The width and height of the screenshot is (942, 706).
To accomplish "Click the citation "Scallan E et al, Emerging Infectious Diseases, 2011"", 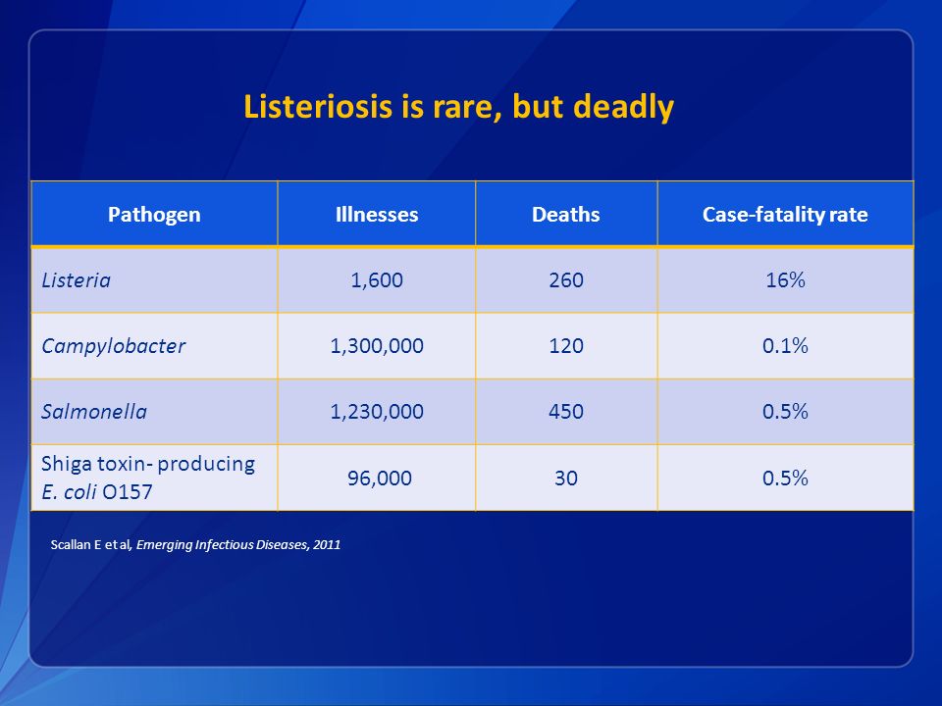I will click(x=195, y=544).
